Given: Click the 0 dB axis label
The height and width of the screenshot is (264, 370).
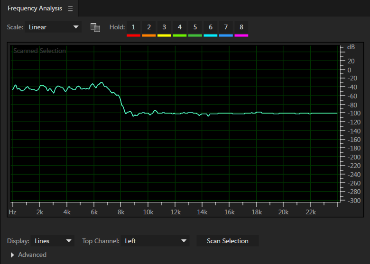Looking at the screenshot, I should [x=350, y=70].
